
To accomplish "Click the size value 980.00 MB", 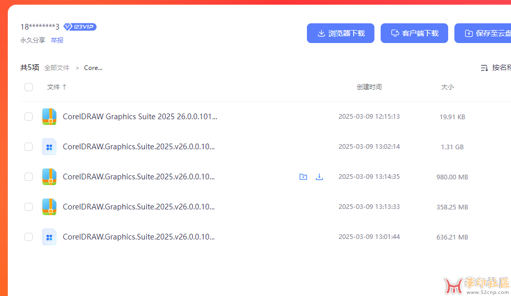I will 452,177.
